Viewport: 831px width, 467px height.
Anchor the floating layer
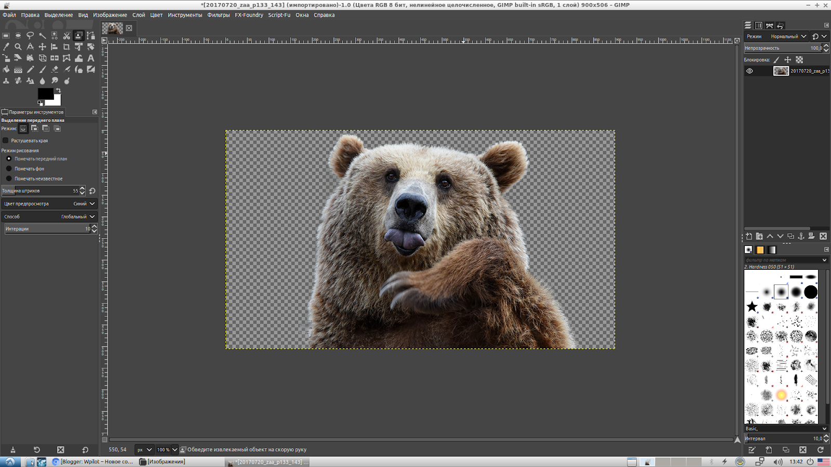coord(801,236)
